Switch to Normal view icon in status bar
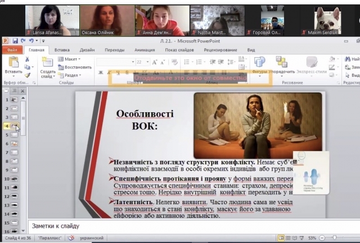The image size is (360, 243). (x=281, y=238)
